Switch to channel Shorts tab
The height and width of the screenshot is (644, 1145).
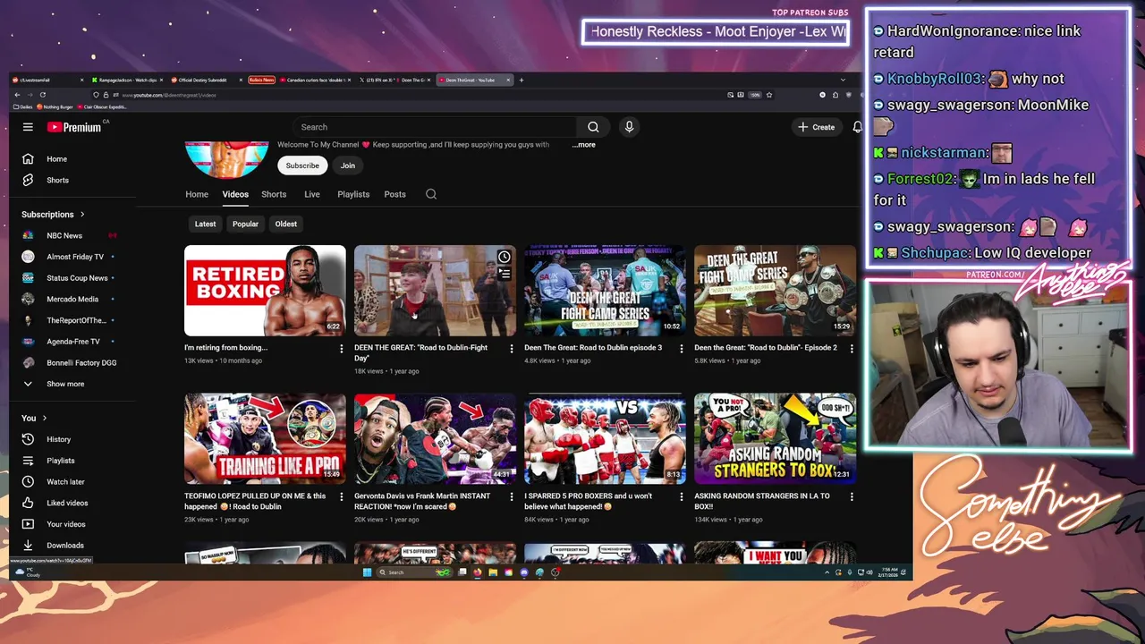click(x=274, y=194)
